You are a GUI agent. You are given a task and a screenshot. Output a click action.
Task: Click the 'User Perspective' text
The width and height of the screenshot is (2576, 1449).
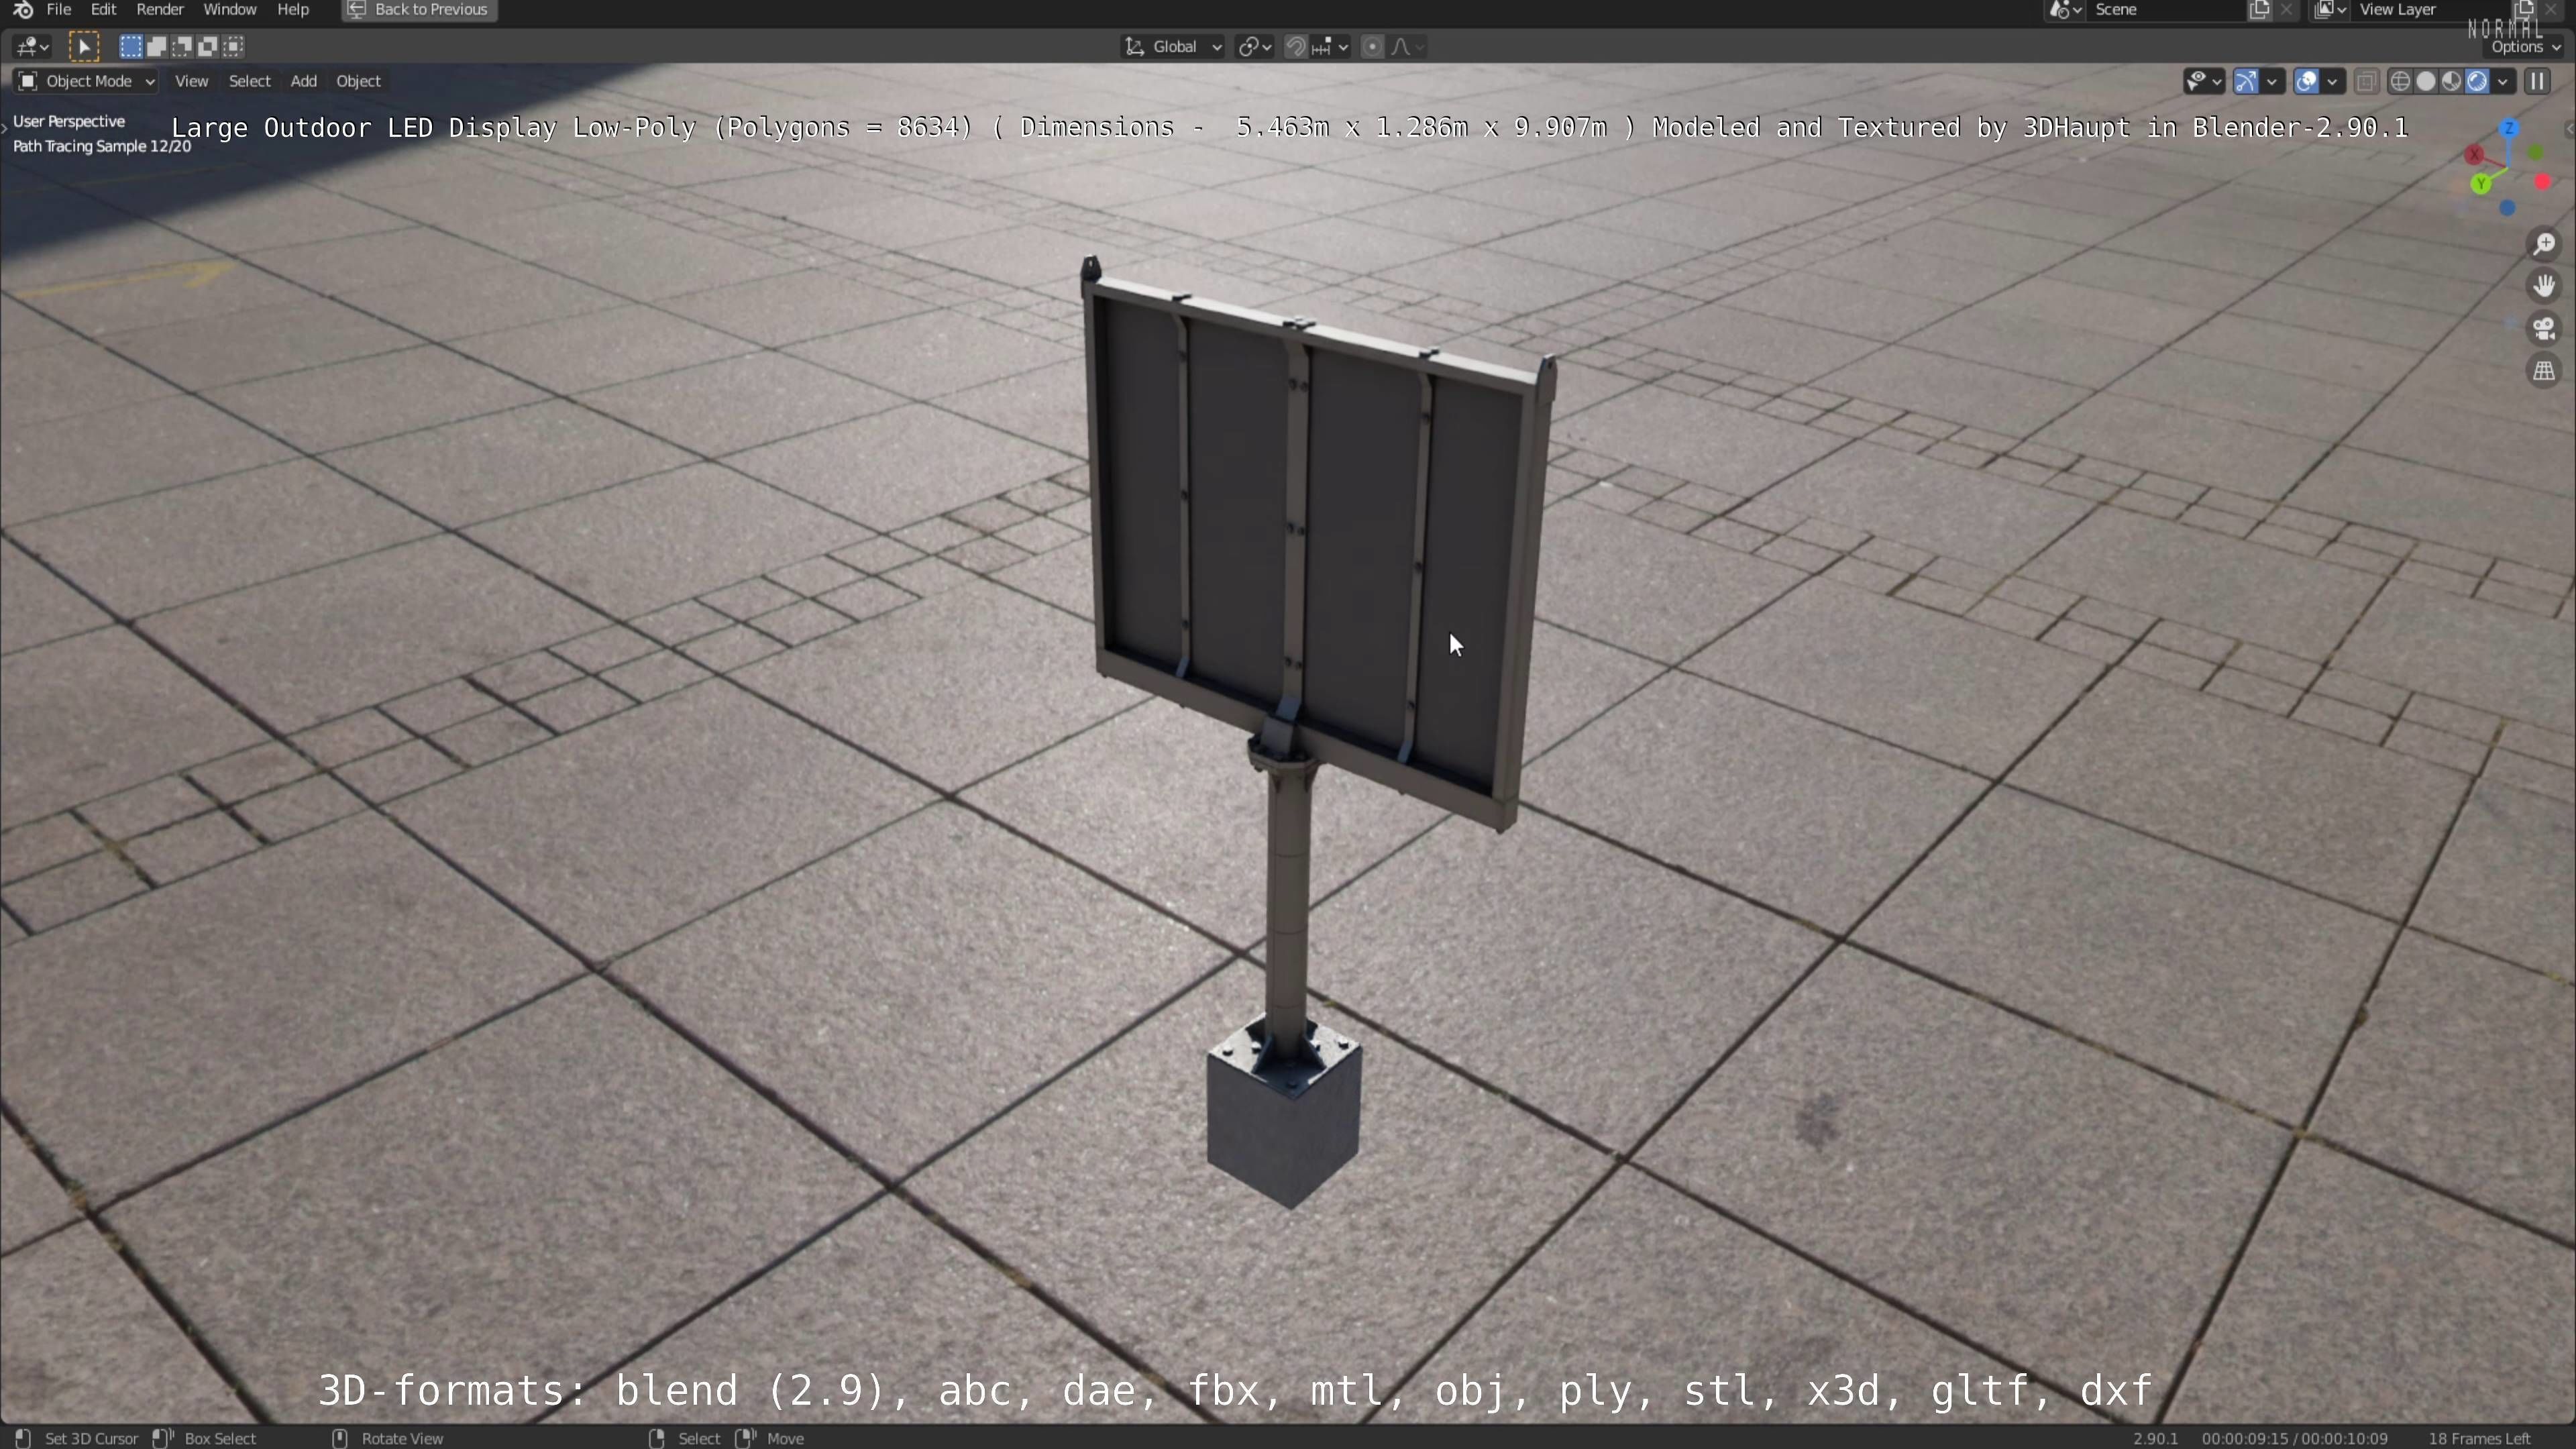69,121
